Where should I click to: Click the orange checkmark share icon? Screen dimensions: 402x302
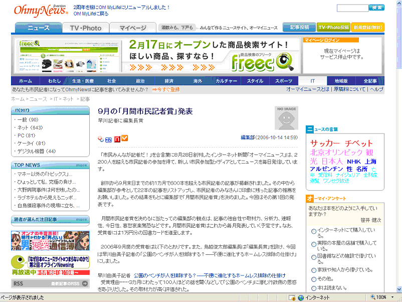tap(124, 139)
